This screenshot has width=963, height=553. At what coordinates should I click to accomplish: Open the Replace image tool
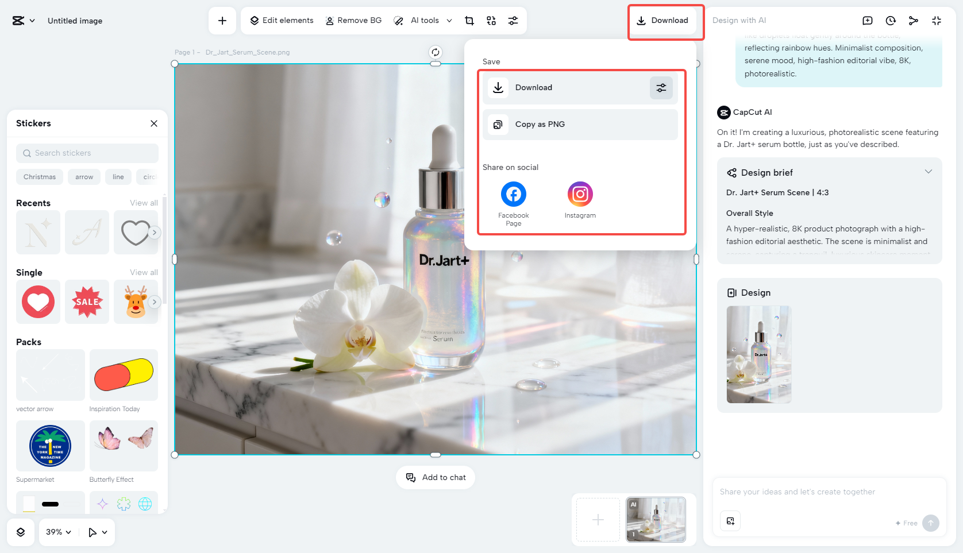(x=491, y=20)
